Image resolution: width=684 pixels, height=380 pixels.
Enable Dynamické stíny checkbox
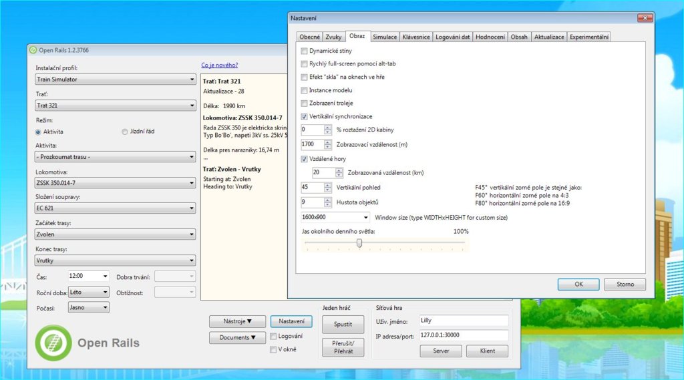point(304,51)
